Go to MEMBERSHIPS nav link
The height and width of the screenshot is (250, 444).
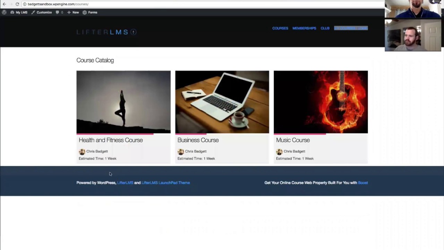(x=304, y=28)
